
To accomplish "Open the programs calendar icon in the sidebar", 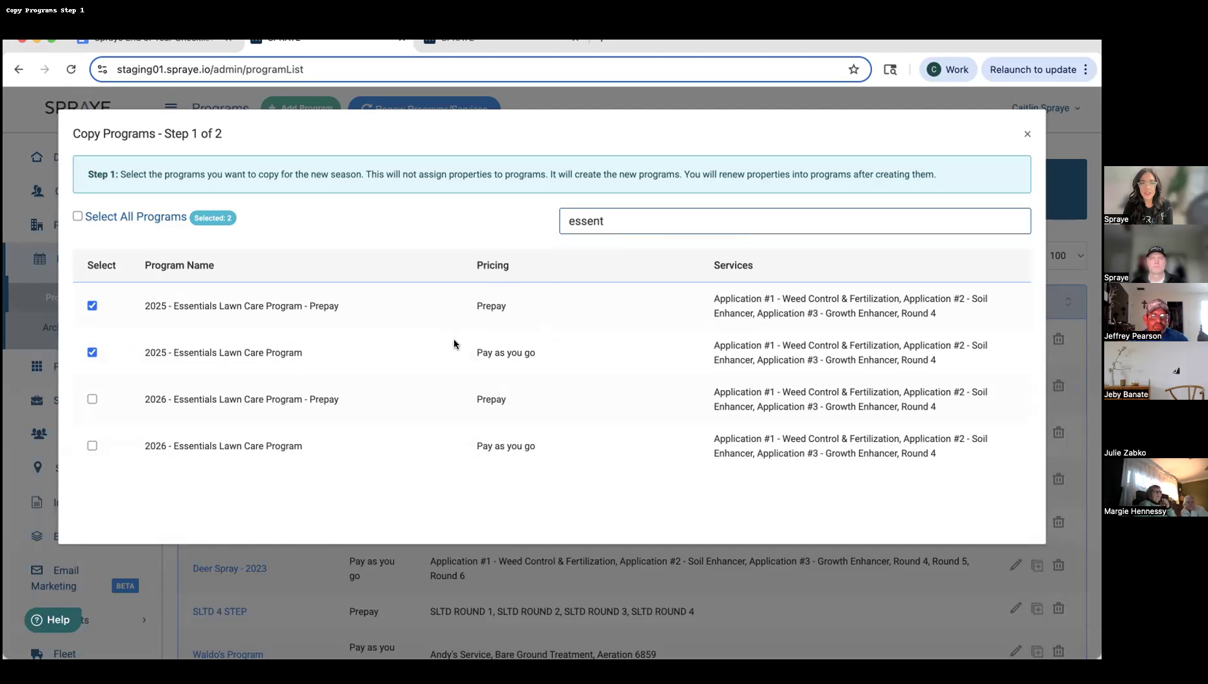I will (x=40, y=259).
